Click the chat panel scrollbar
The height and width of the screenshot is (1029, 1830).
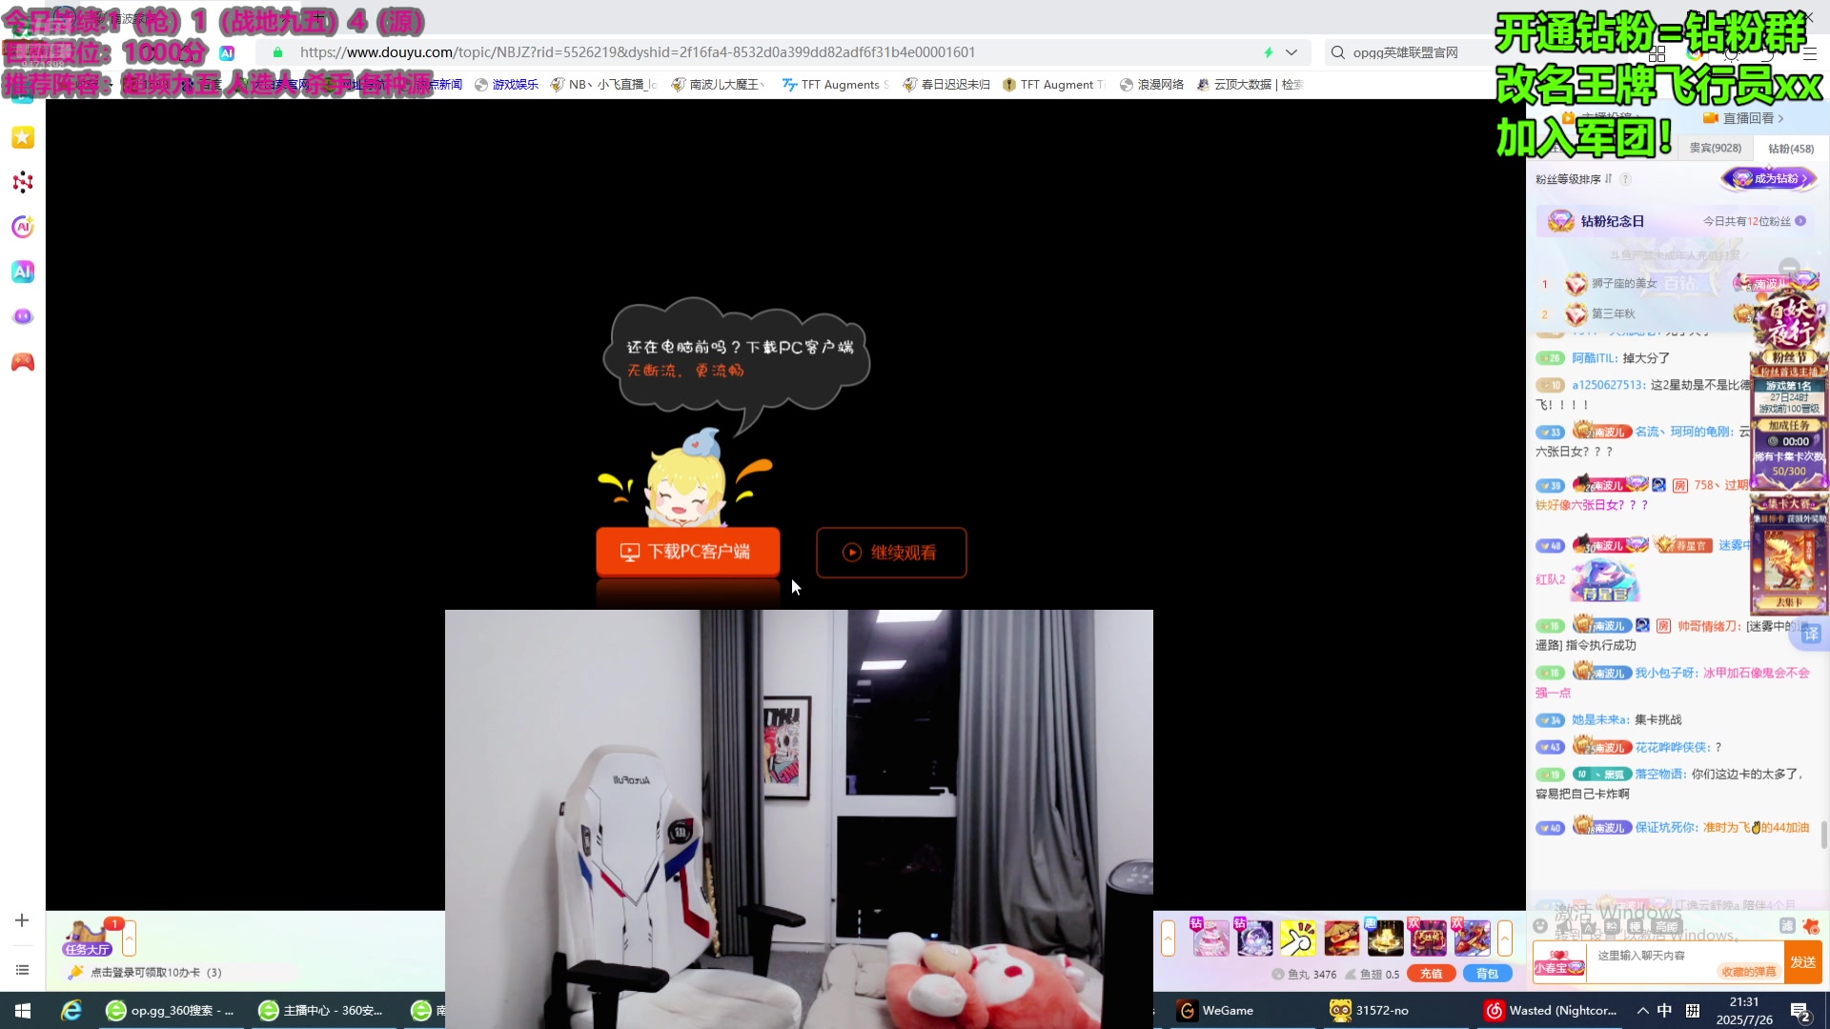pos(1823,835)
